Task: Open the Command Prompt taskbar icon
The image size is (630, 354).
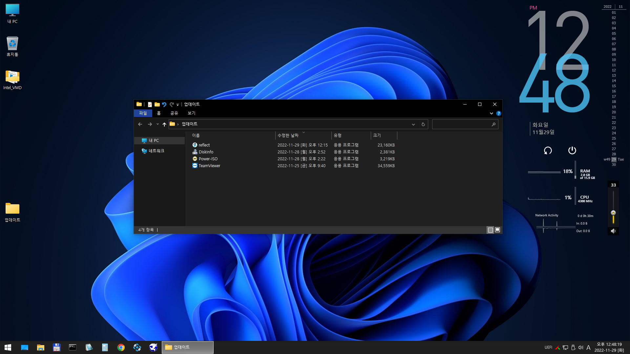Action: (73, 347)
